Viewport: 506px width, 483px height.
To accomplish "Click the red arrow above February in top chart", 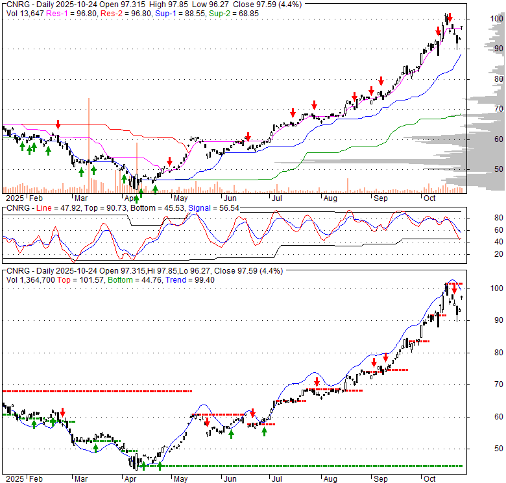I will coord(58,124).
